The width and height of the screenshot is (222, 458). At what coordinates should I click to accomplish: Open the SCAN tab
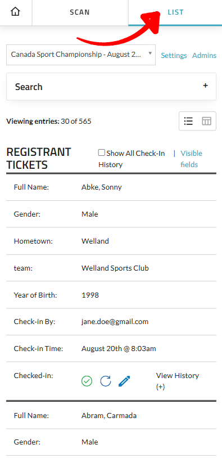pyautogui.click(x=80, y=12)
